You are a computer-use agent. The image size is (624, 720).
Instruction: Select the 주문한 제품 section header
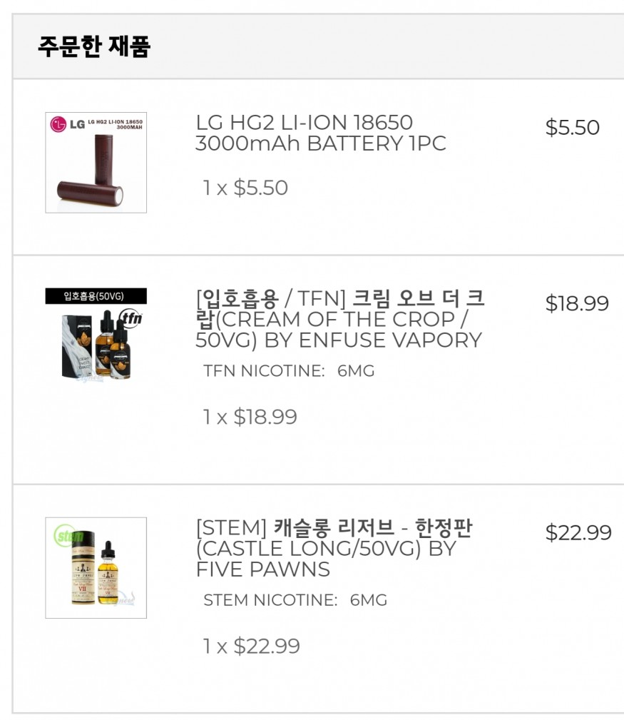click(94, 46)
